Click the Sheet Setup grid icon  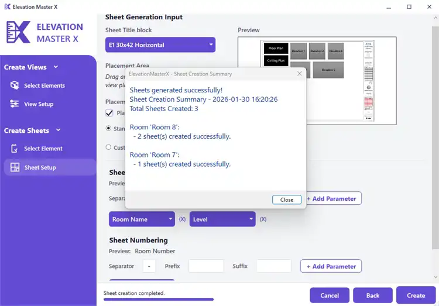click(x=15, y=167)
